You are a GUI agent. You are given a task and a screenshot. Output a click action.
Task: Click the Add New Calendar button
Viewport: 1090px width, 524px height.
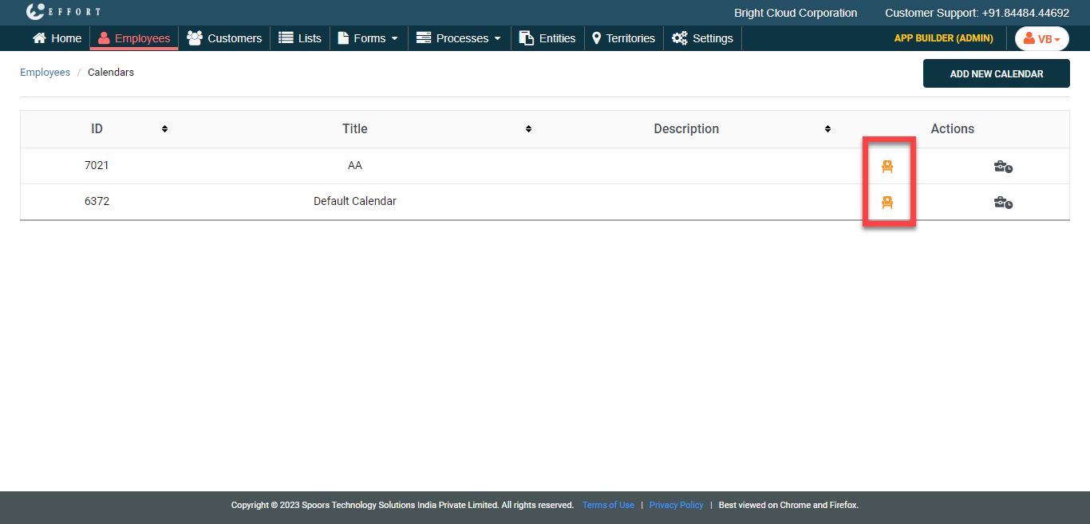pos(996,73)
